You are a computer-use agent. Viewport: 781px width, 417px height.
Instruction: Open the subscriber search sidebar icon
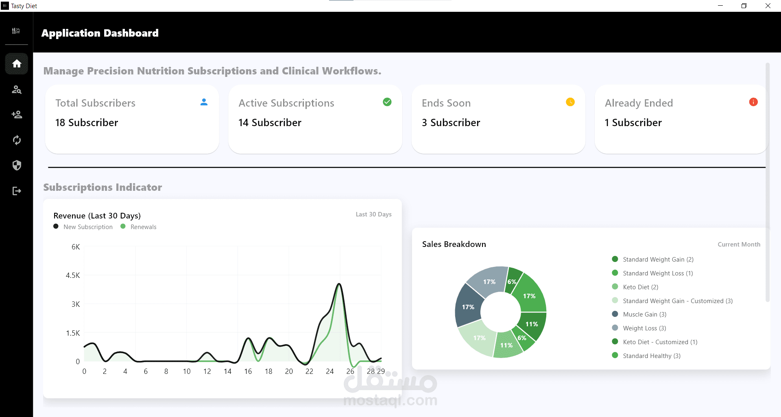click(17, 90)
